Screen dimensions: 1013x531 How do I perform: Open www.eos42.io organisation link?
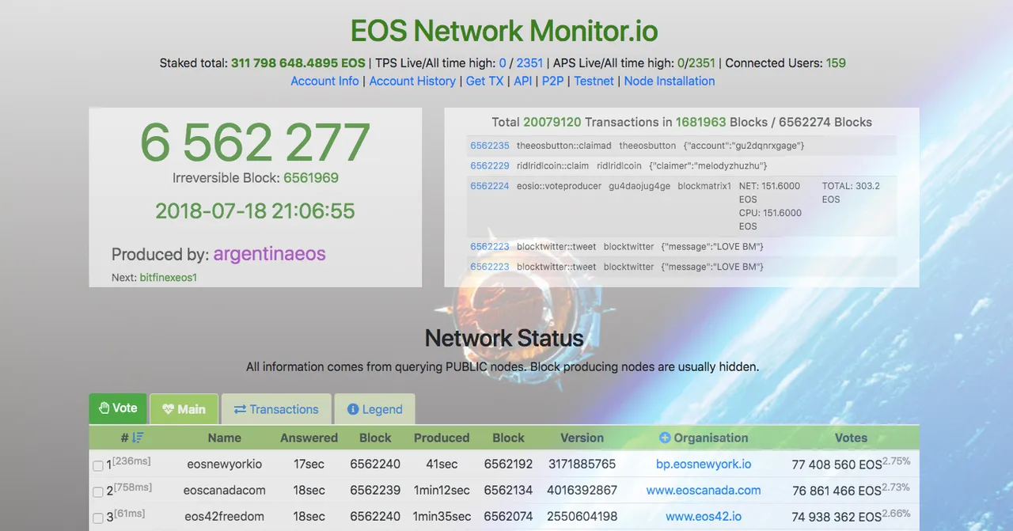pos(704,516)
